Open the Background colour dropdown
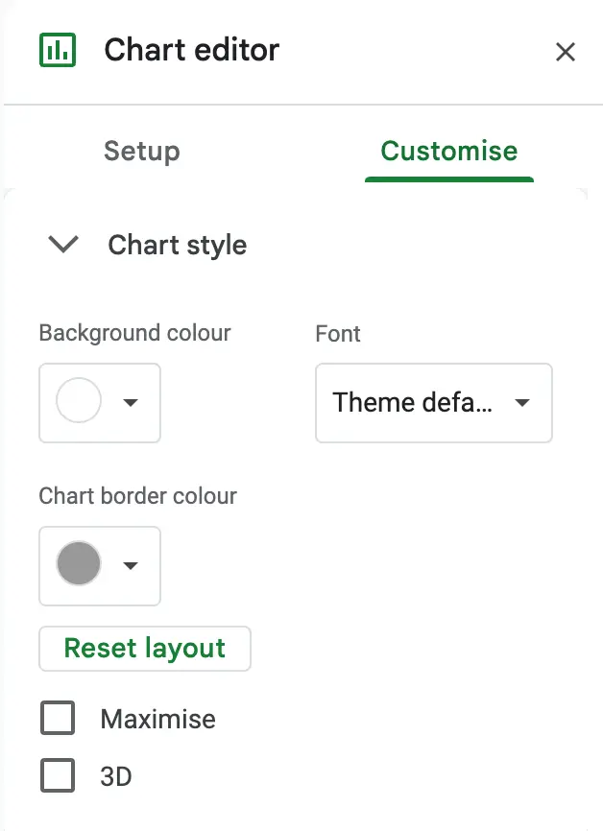Image resolution: width=603 pixels, height=831 pixels. point(131,403)
